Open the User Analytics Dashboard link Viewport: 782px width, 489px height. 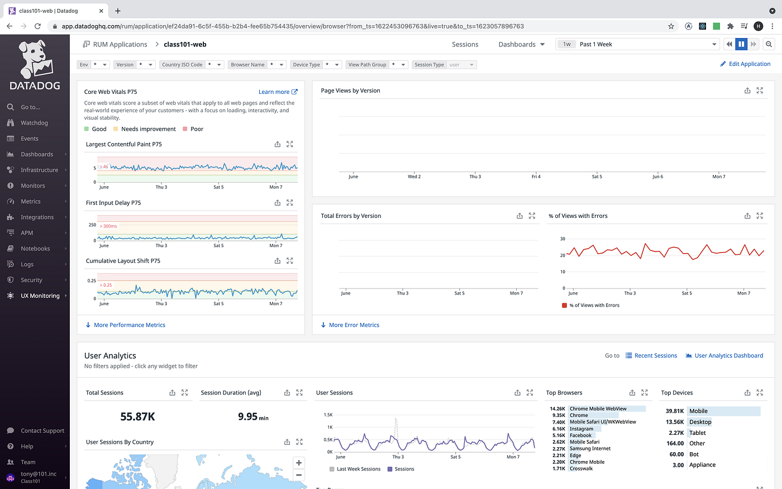pos(724,355)
